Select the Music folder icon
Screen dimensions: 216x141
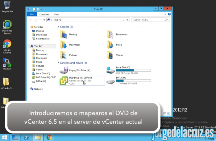pos(110,45)
